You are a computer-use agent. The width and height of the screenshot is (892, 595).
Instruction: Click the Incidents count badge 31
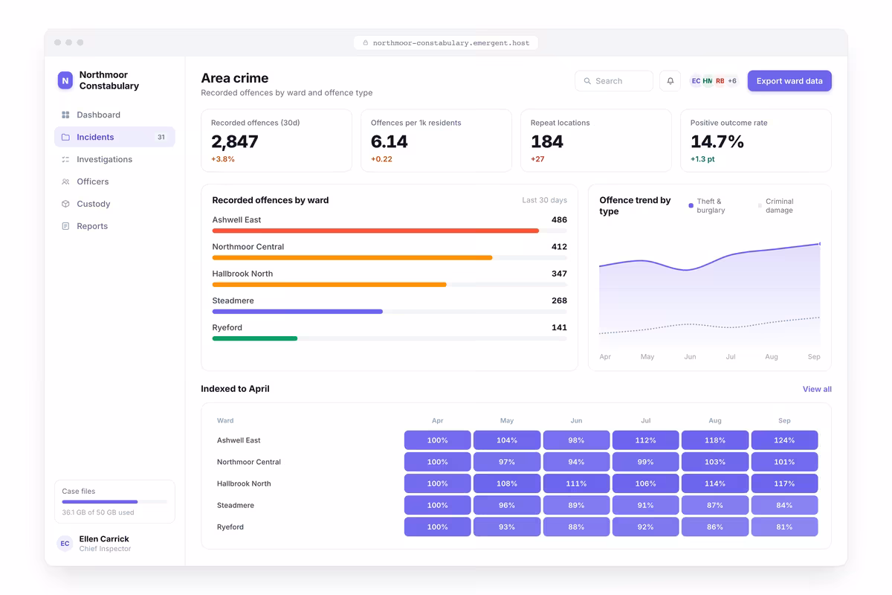pyautogui.click(x=161, y=137)
